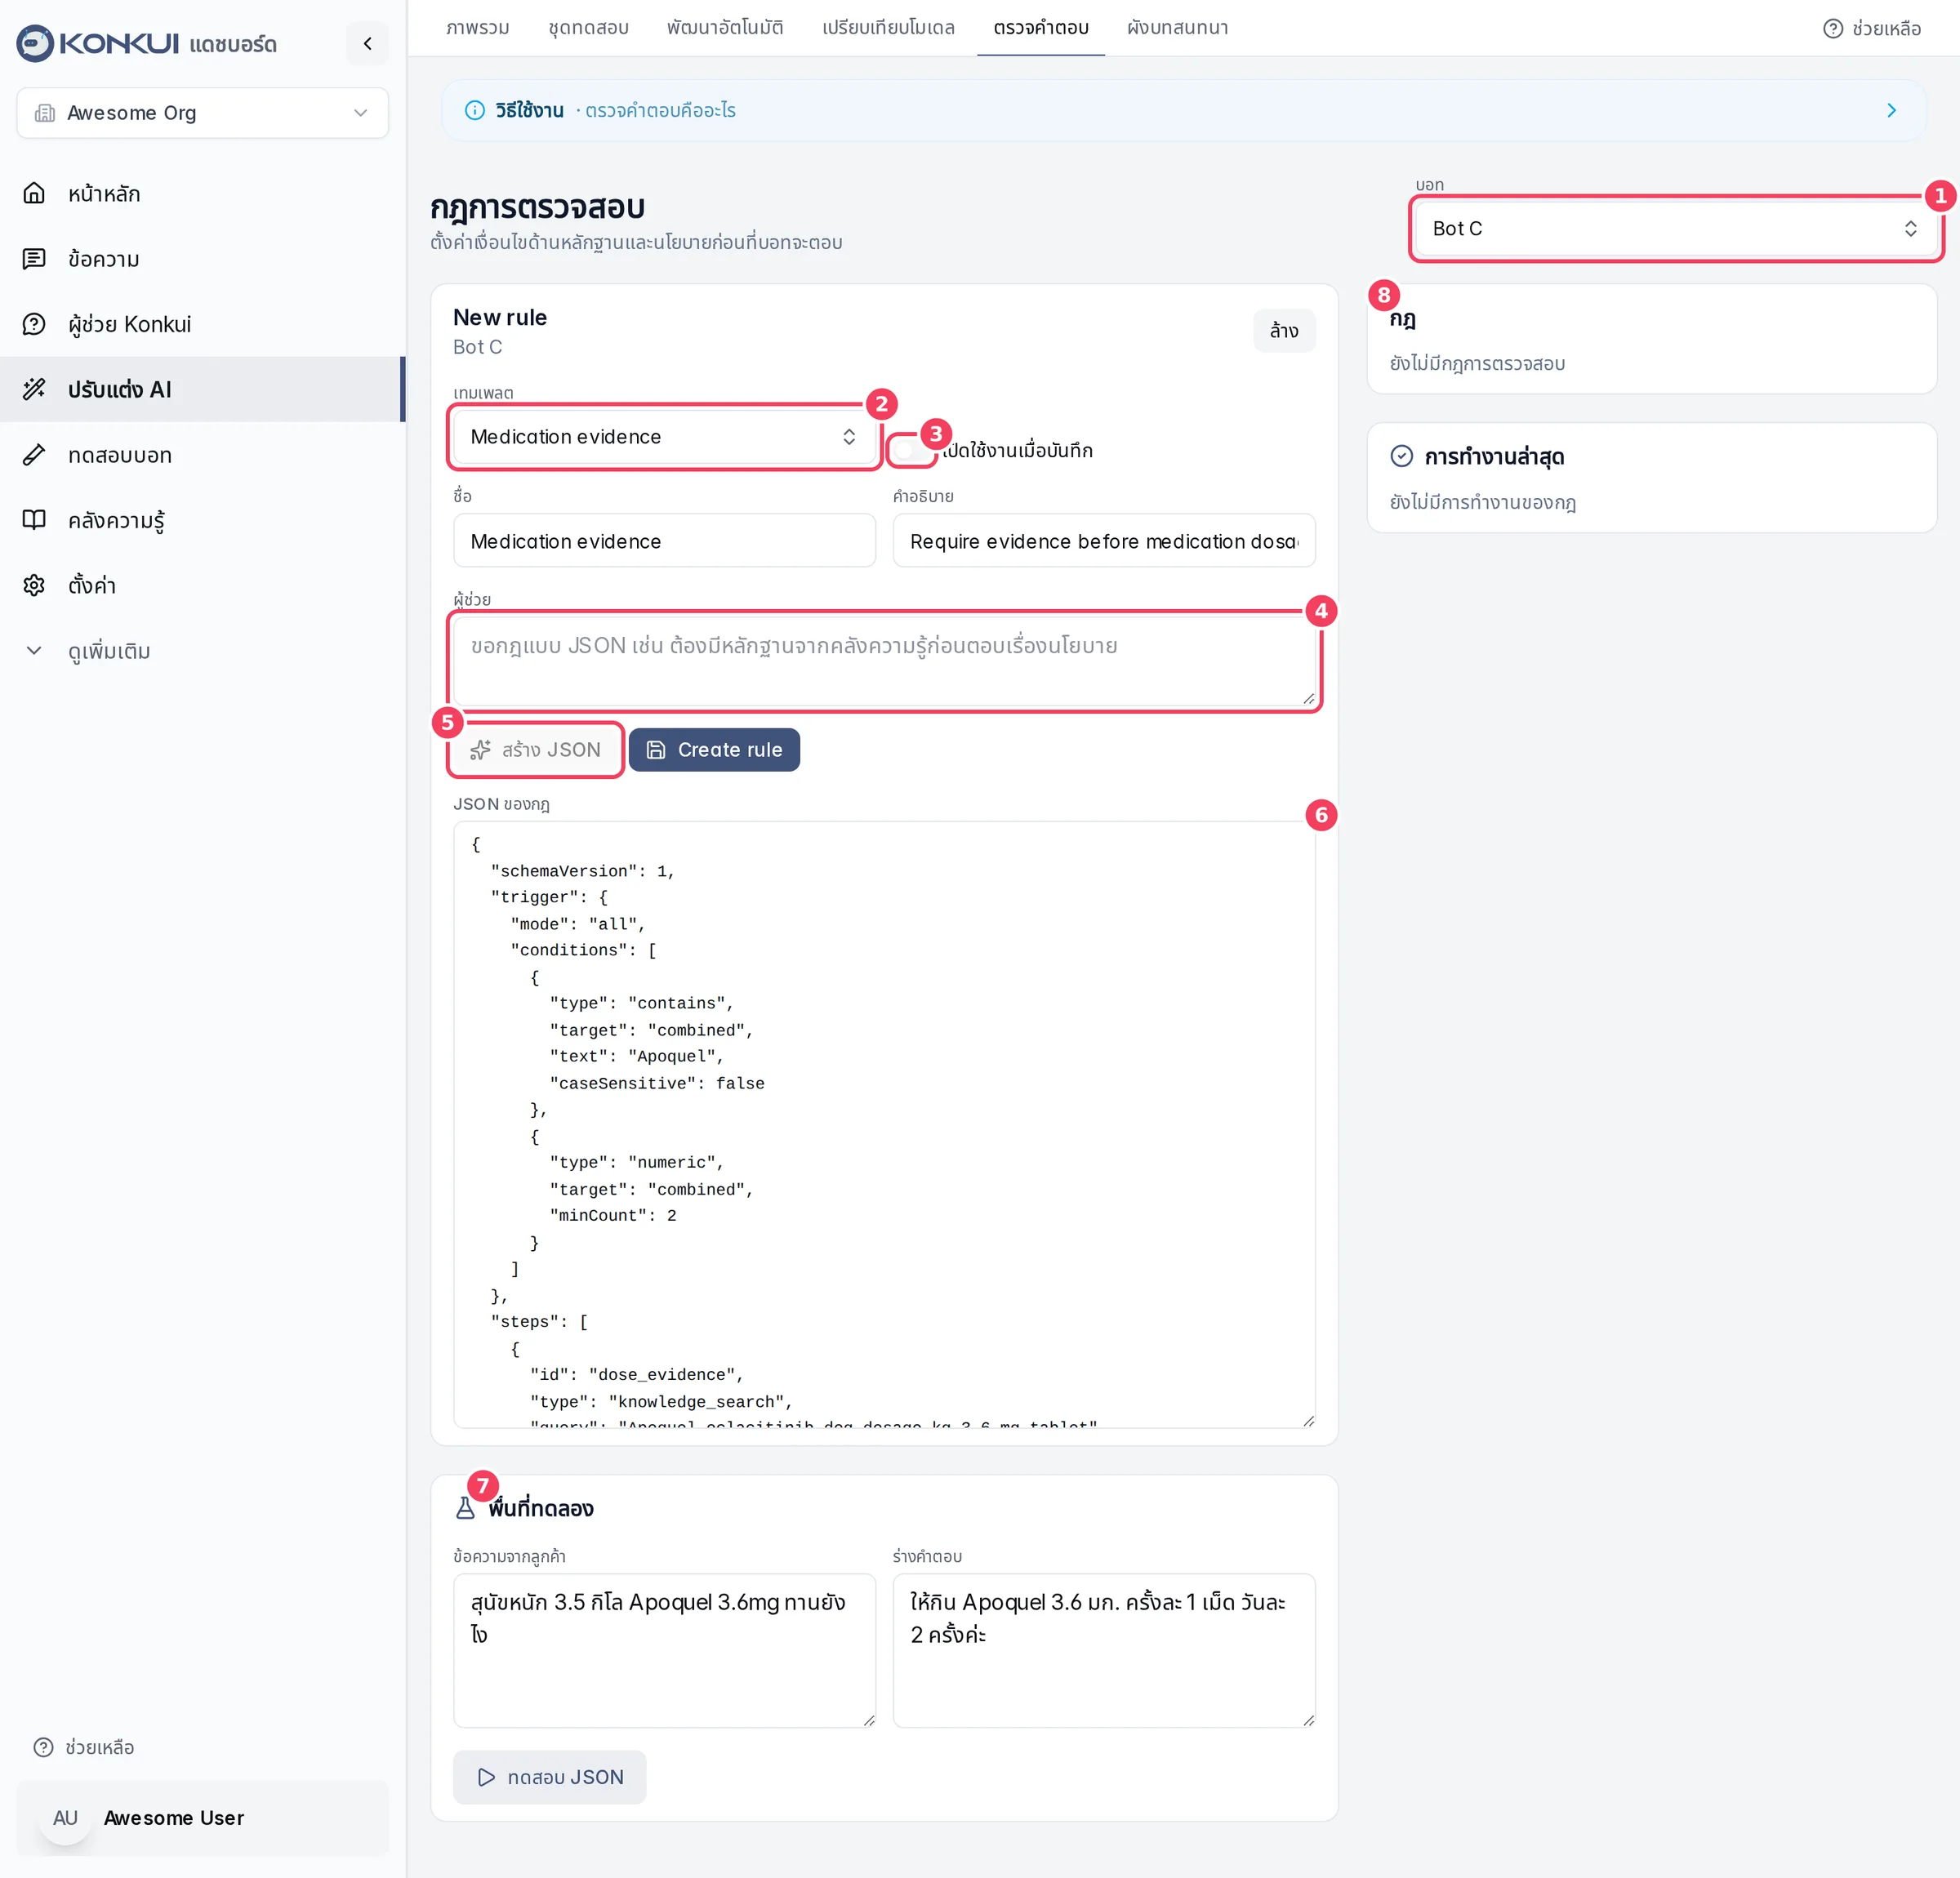Click the flask icon of the playground section
The image size is (1960, 1878).
(x=465, y=1508)
